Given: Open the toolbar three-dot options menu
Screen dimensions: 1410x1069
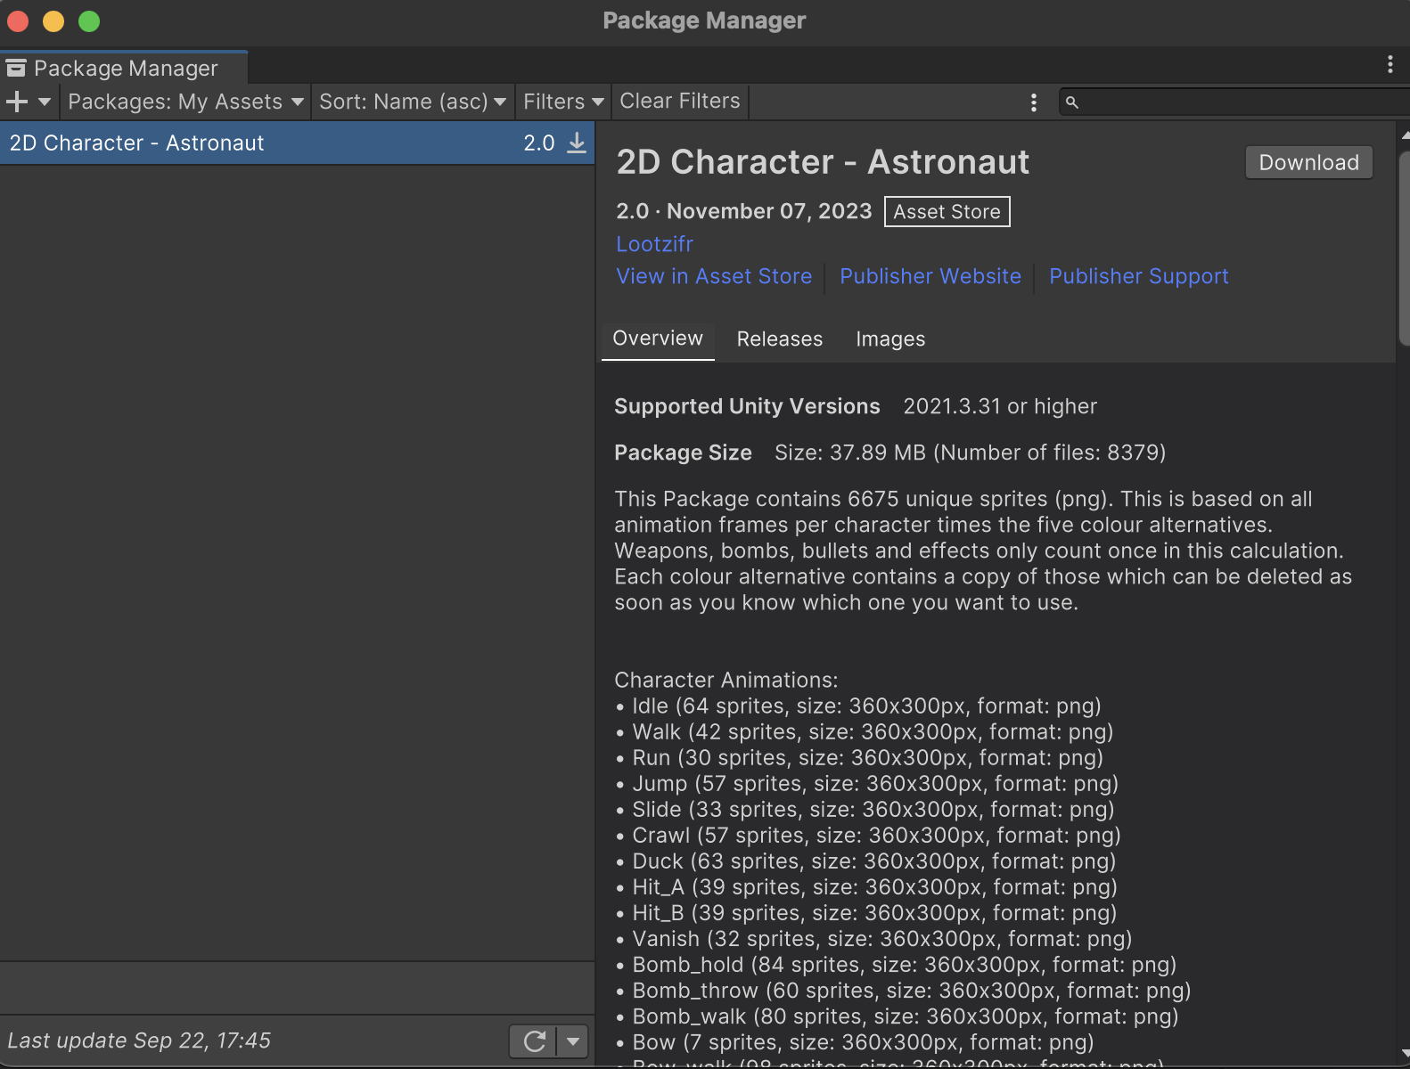Looking at the screenshot, I should pos(1034,102).
